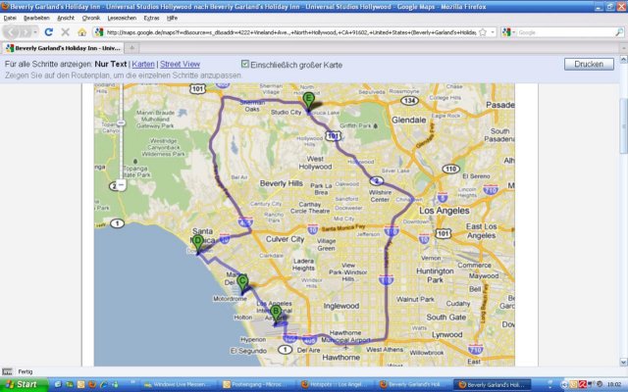Click the search magnifier icon

[x=619, y=32]
